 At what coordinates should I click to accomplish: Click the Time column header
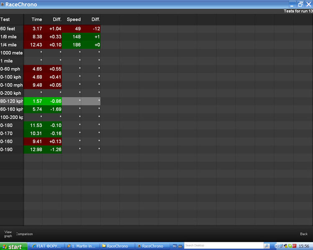pos(37,20)
